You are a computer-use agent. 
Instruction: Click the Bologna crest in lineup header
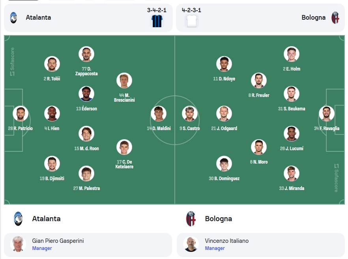335,18
